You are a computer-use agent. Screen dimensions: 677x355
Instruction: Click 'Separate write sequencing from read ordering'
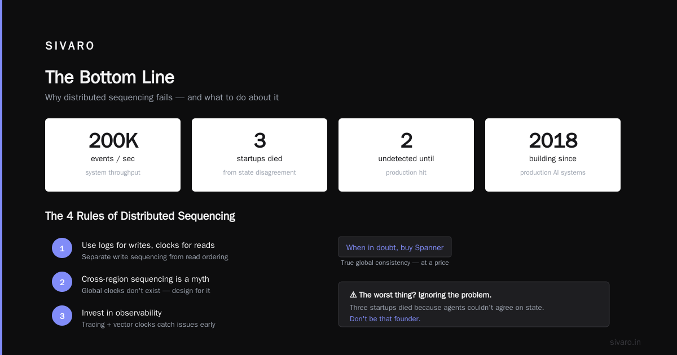point(155,257)
